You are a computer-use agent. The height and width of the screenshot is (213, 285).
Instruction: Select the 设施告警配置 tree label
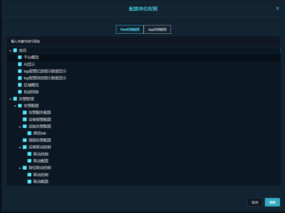(x=40, y=126)
